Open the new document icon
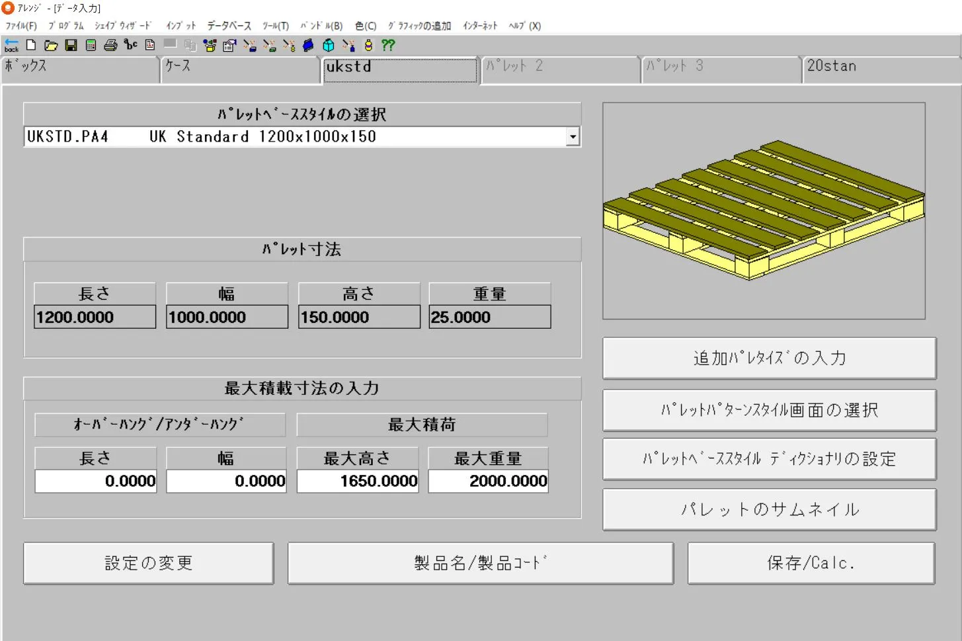The image size is (962, 641). click(30, 45)
